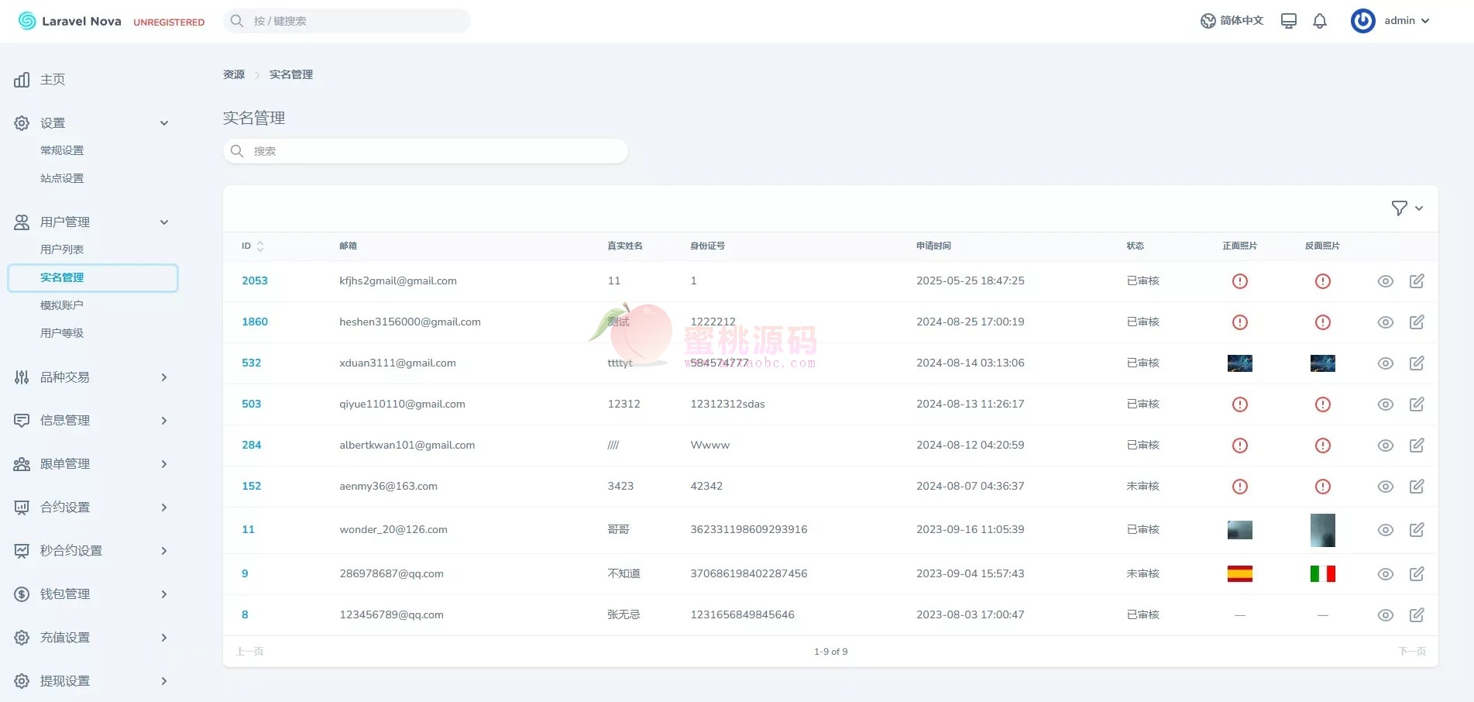Click edit icon for record 8

[1417, 615]
